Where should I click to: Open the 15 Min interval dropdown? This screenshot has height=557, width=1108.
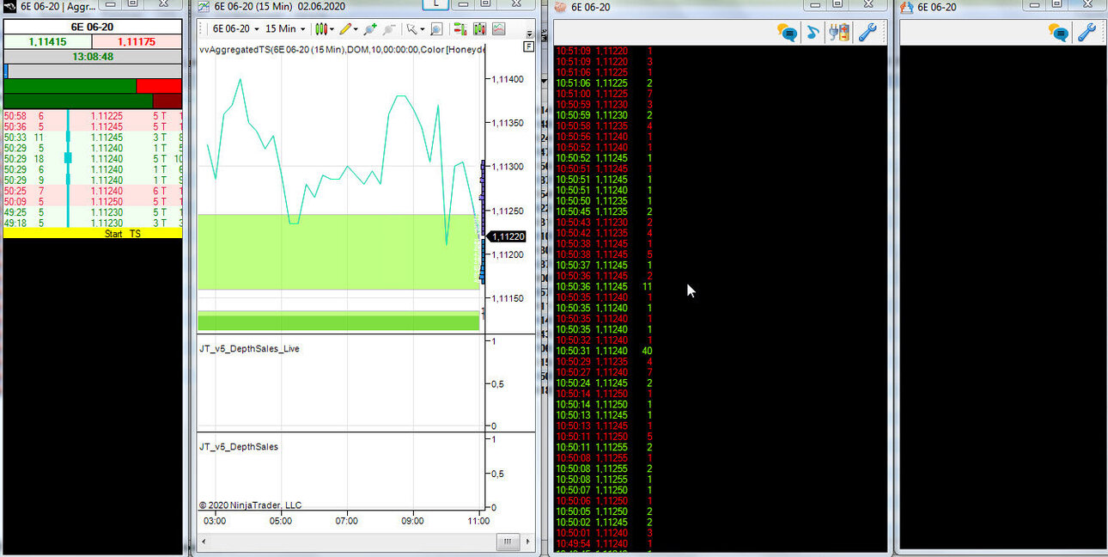pyautogui.click(x=285, y=28)
